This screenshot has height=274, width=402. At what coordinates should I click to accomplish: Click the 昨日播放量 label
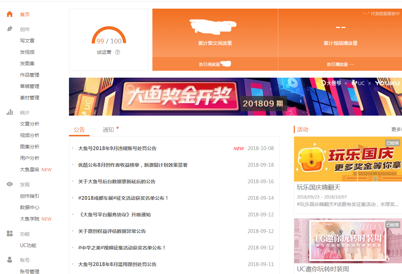[338, 65]
